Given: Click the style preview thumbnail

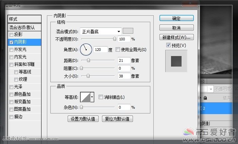Looking at the screenshot, I should pyautogui.click(x=176, y=61).
